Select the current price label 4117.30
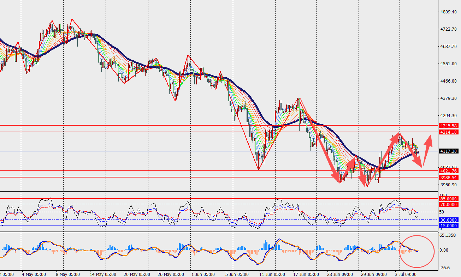 point(449,151)
